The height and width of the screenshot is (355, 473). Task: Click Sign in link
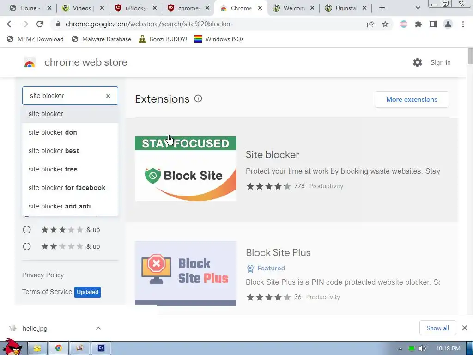tap(440, 62)
